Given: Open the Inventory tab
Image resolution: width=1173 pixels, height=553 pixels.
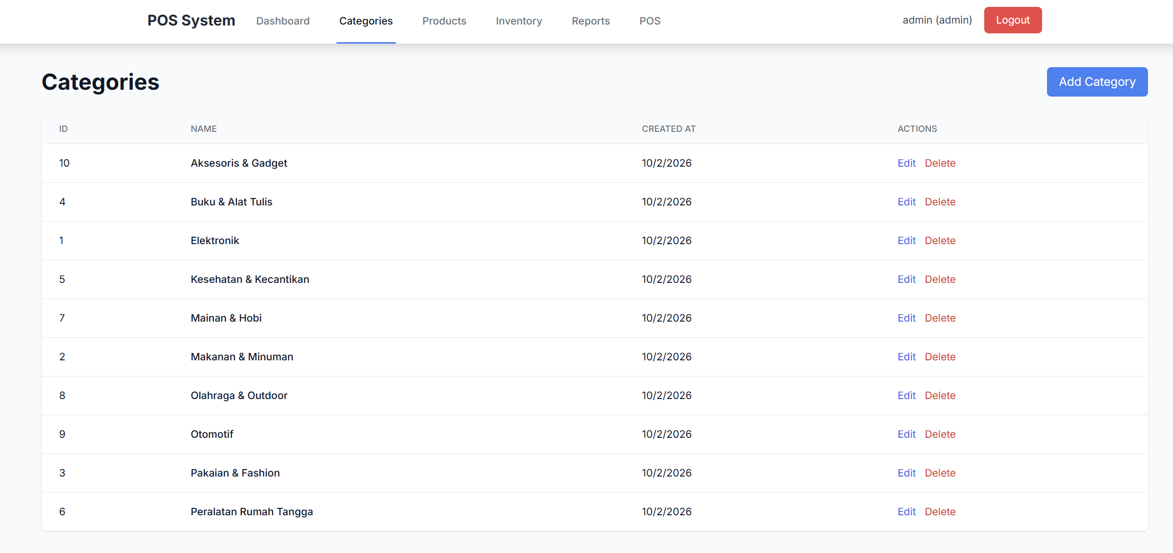Looking at the screenshot, I should click(x=519, y=21).
